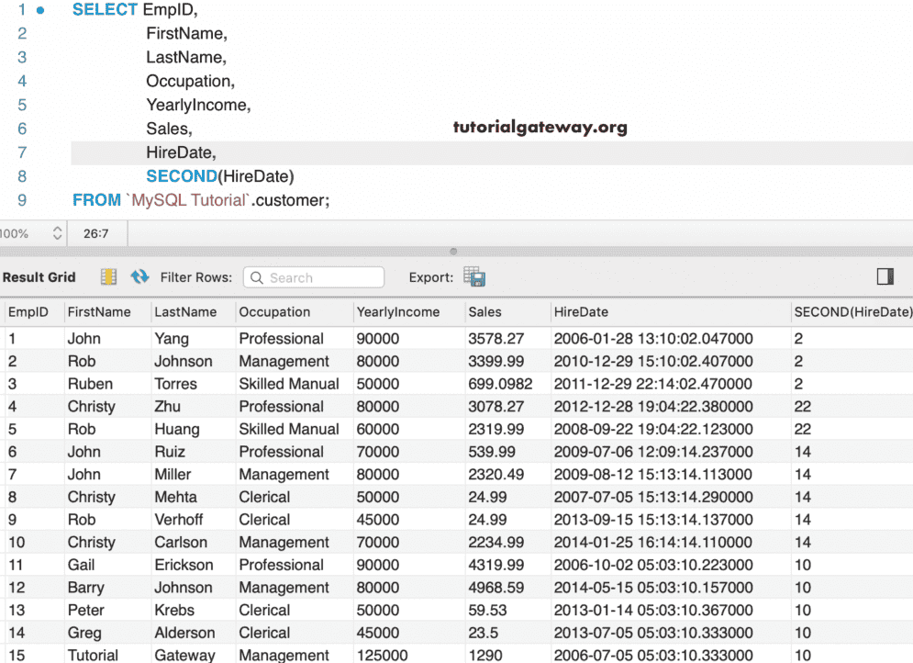Click HireDate on editor line 7
This screenshot has width=913, height=663.
click(x=179, y=152)
